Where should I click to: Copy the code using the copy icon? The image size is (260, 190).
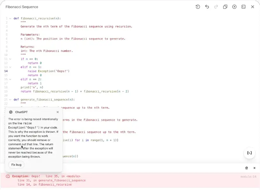tap(225, 7)
